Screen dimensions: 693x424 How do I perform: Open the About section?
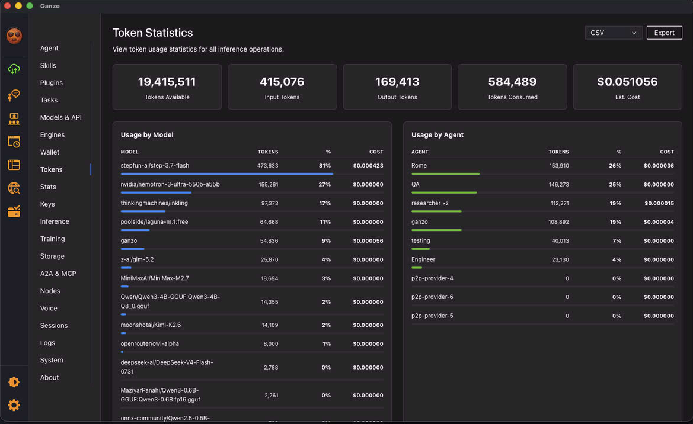click(49, 378)
